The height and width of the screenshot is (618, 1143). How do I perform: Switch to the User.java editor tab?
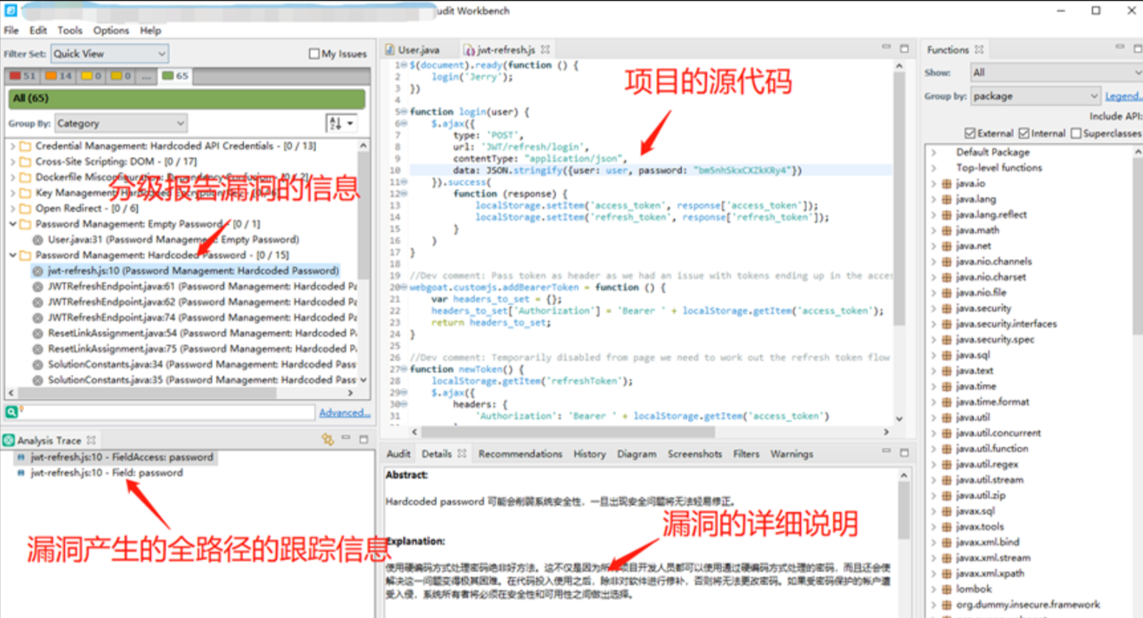pos(418,50)
